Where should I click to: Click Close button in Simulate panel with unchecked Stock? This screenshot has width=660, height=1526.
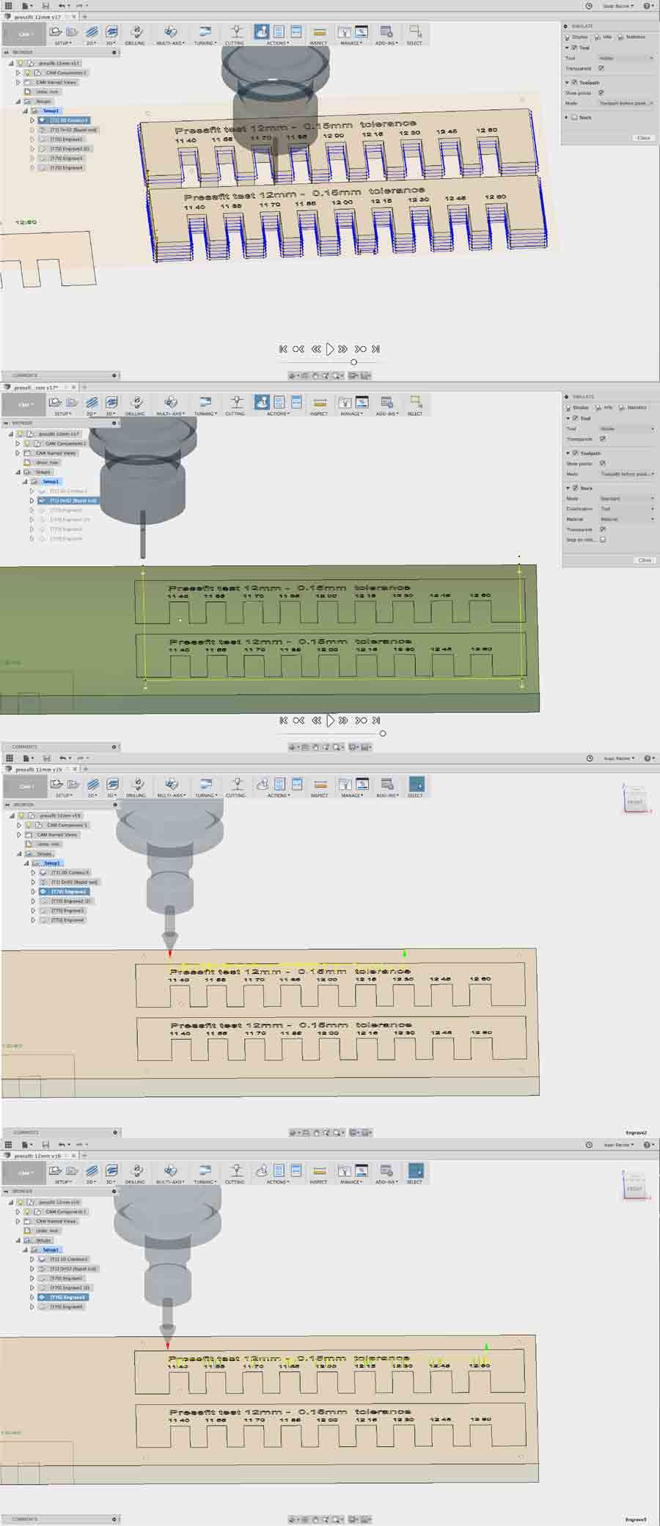[643, 138]
